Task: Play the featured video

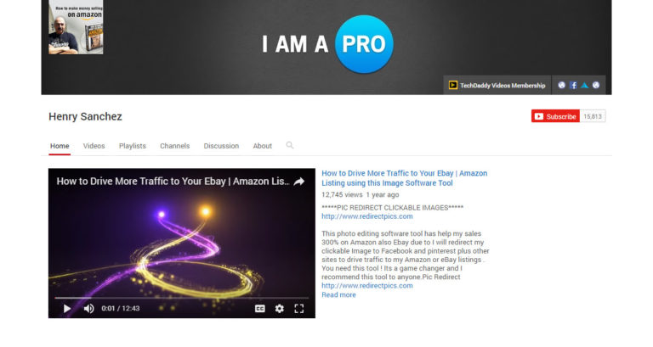Action: click(x=66, y=308)
